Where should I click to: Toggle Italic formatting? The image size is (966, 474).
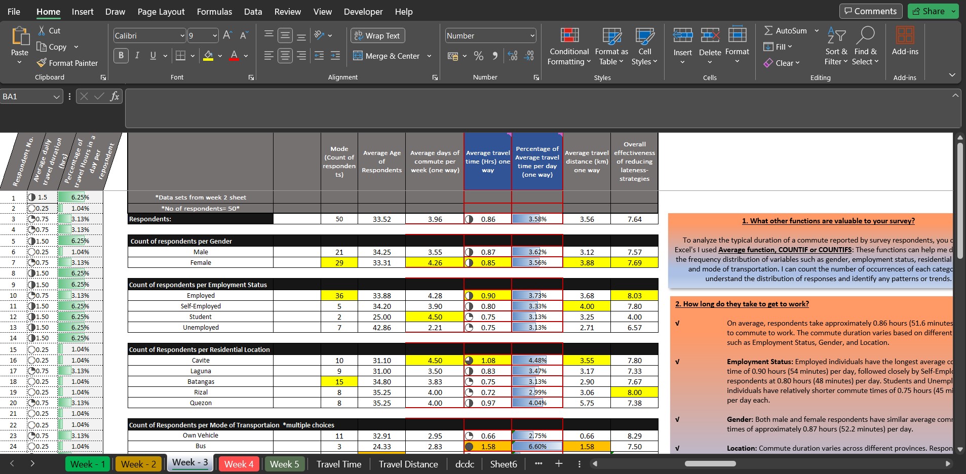pyautogui.click(x=137, y=56)
